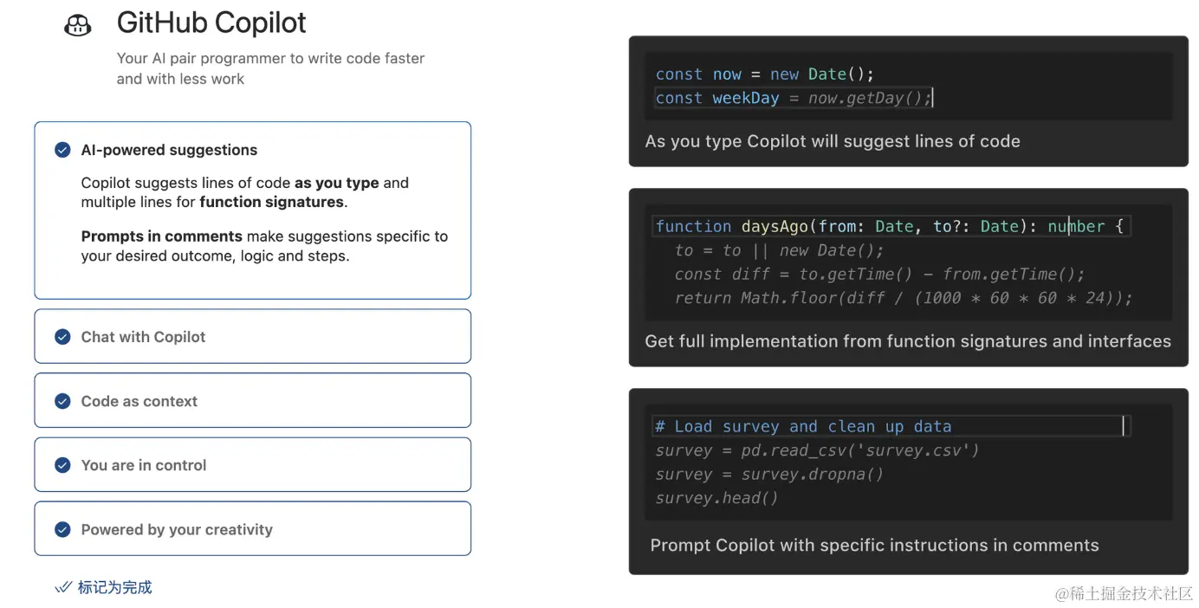
Task: Click the GitHub Copilot mascot icon
Action: pos(77,24)
